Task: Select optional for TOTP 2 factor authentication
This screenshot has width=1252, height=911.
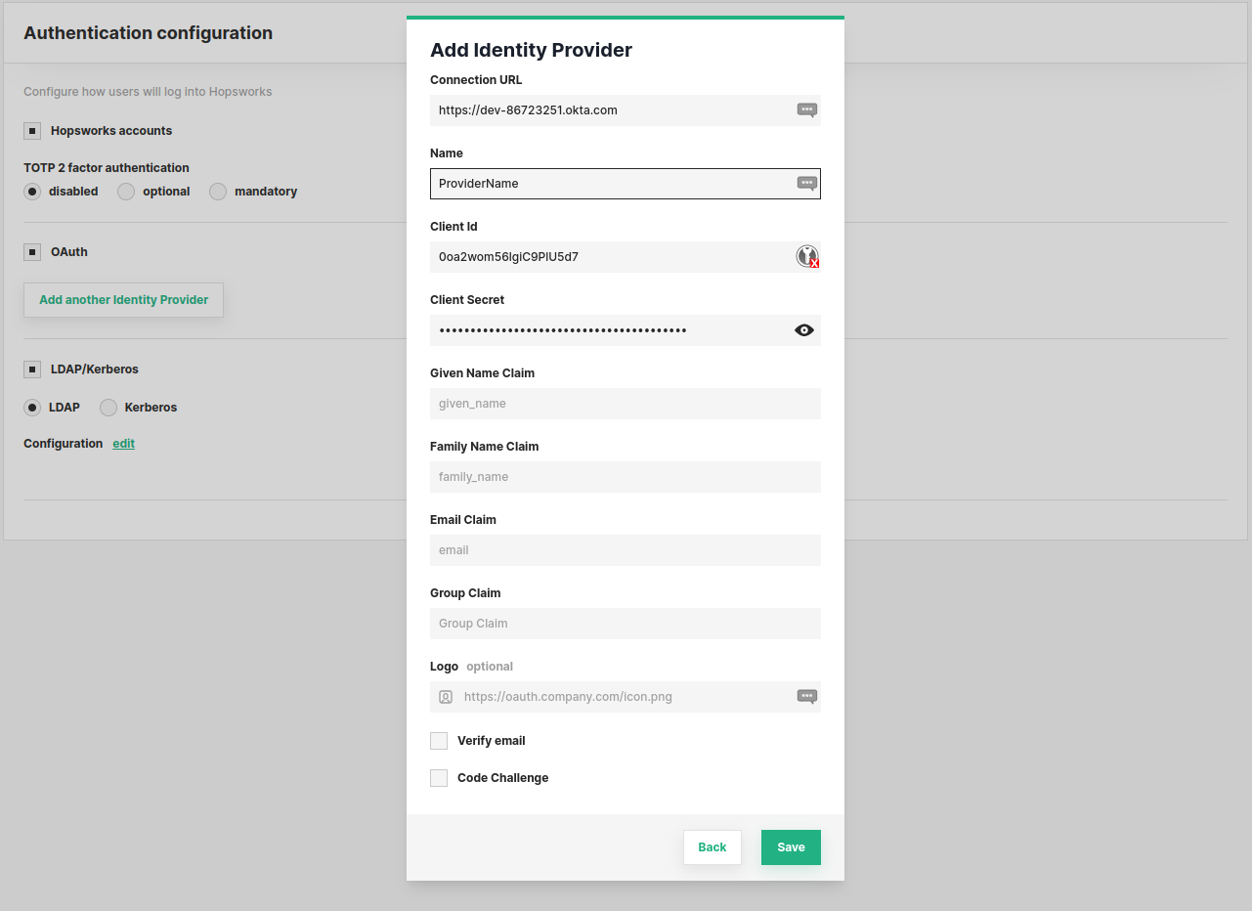Action: 125,191
